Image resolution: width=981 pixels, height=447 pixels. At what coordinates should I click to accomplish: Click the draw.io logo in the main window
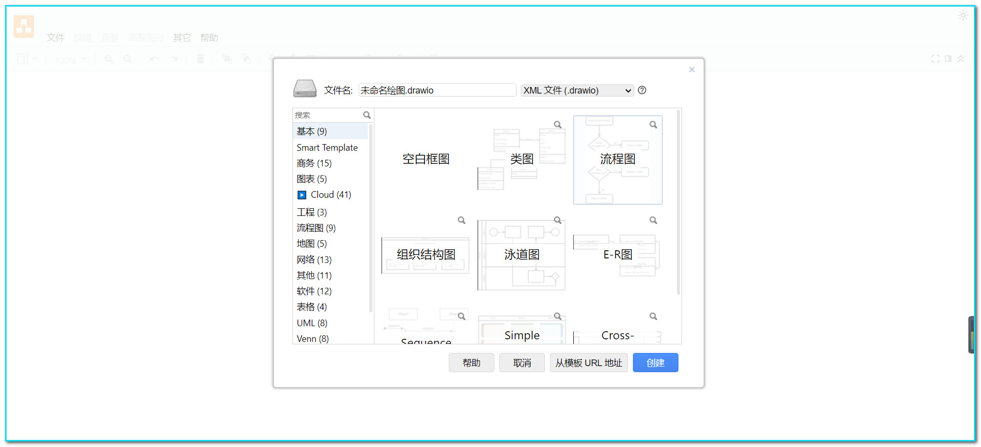(24, 26)
